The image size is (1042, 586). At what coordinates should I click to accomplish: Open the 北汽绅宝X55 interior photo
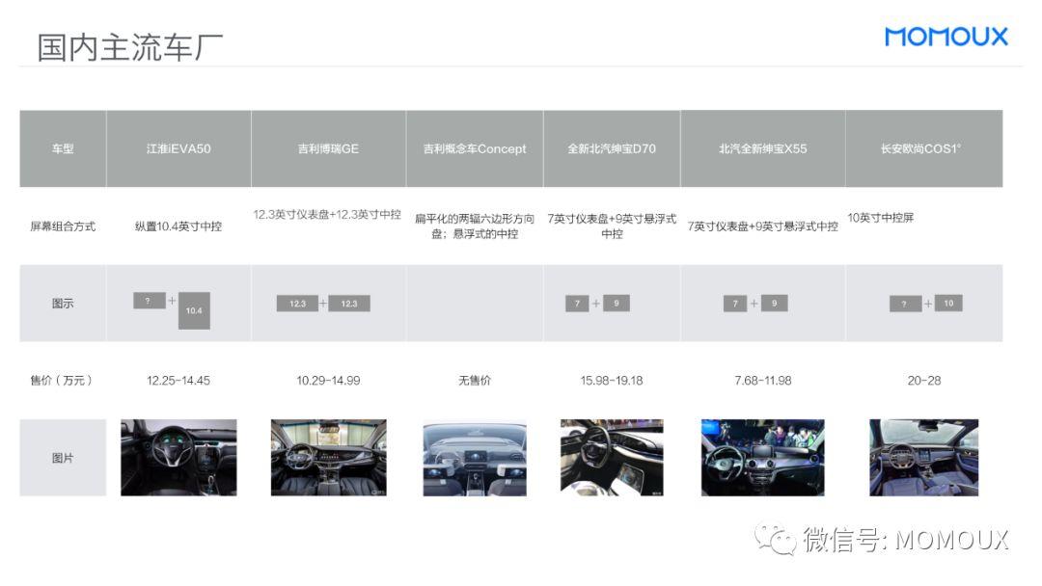pos(763,457)
